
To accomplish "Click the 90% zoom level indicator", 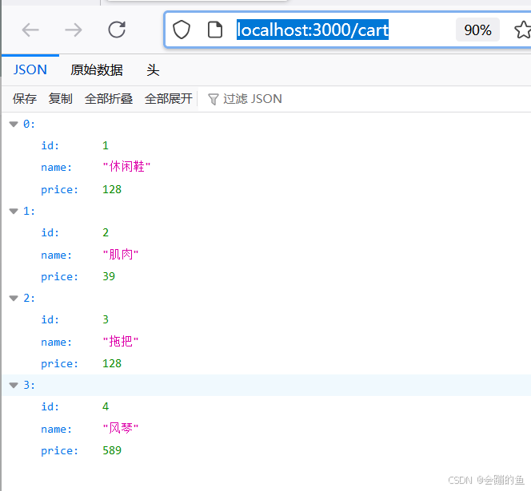I will (477, 30).
